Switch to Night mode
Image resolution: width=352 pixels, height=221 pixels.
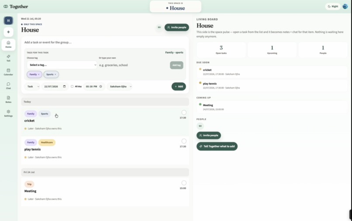pyautogui.click(x=333, y=7)
